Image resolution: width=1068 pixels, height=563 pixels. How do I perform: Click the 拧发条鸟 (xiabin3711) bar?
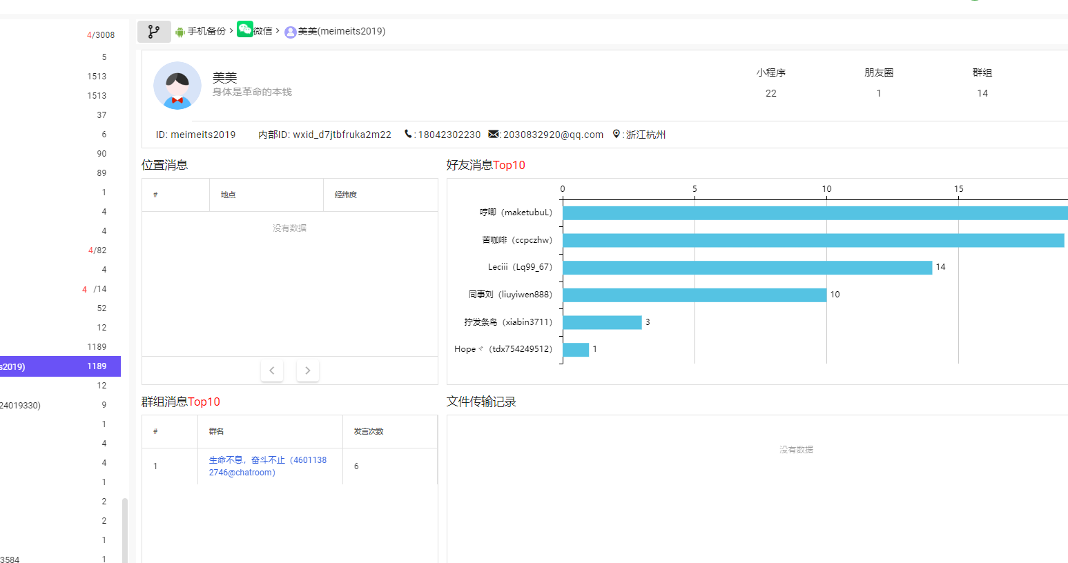click(602, 322)
